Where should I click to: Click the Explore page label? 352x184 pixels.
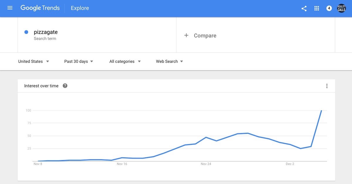pos(80,8)
